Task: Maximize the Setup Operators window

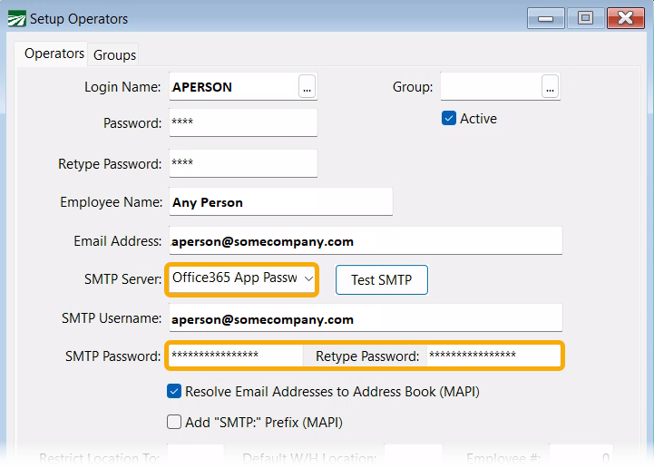Action: 585,18
